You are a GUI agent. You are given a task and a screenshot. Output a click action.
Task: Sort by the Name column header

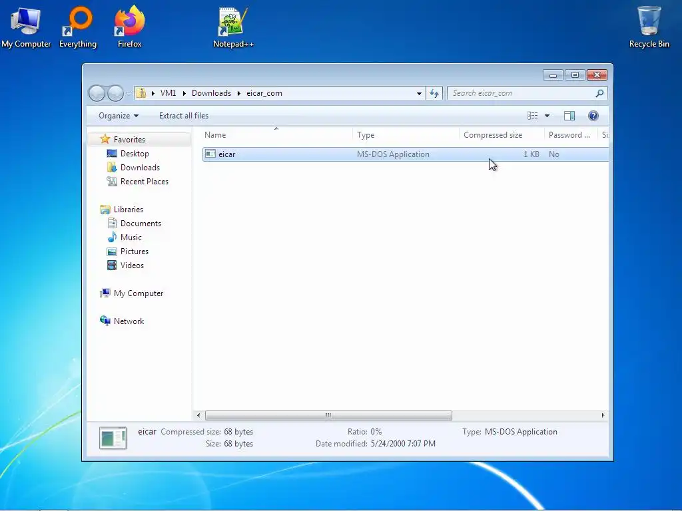276,135
